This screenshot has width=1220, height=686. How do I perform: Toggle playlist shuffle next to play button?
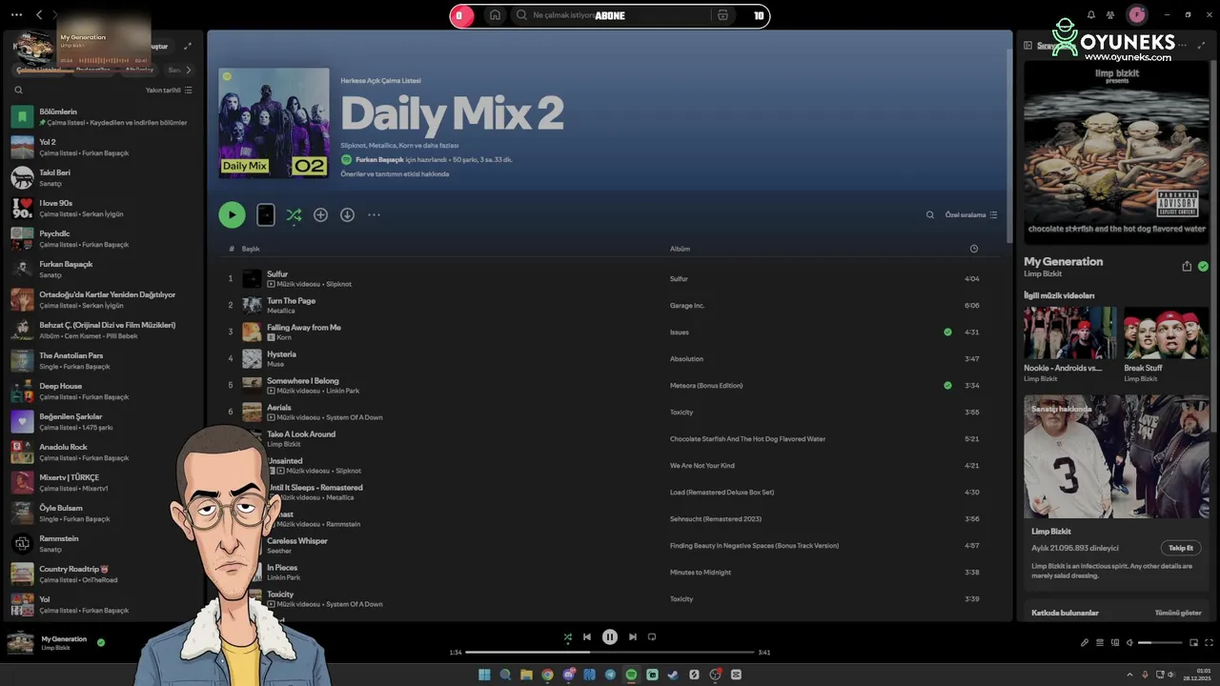click(x=294, y=215)
